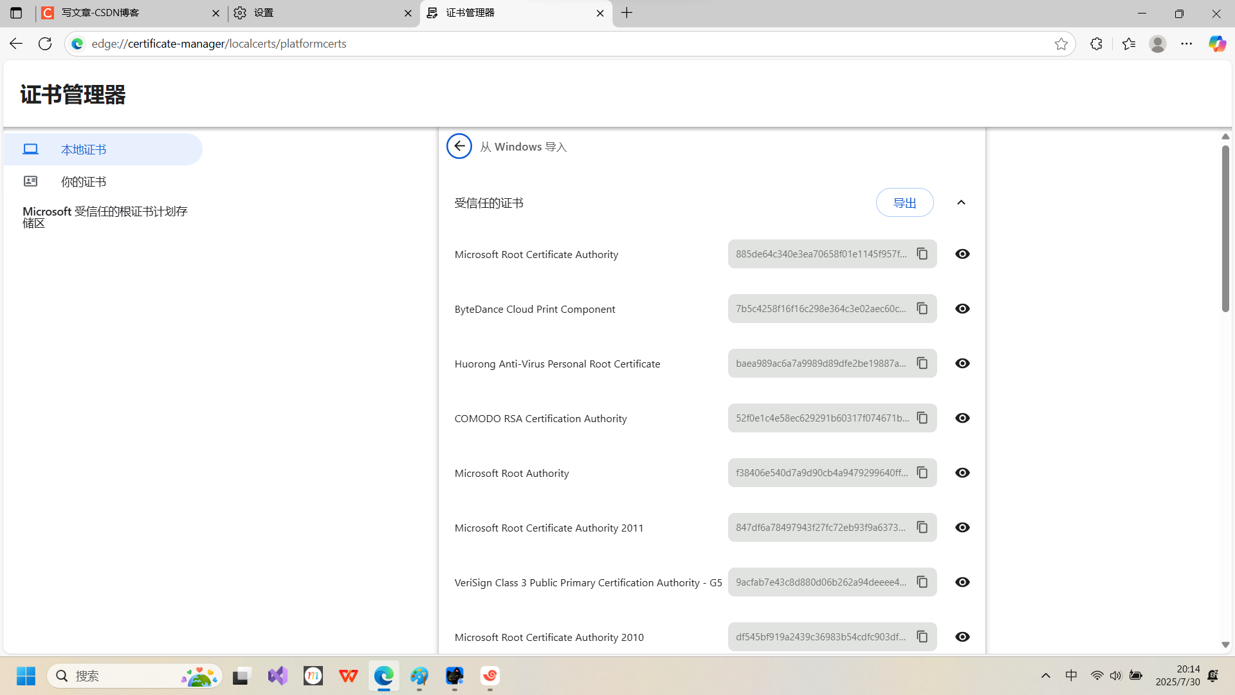
Task: Toggle the 中 input method indicator
Action: pyautogui.click(x=1071, y=676)
